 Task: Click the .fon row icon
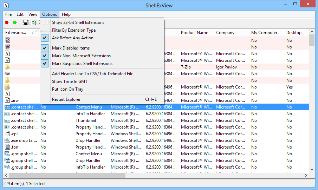(7, 147)
